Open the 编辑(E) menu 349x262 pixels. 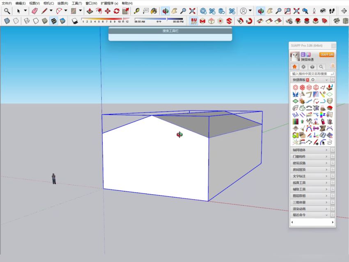pos(21,3)
